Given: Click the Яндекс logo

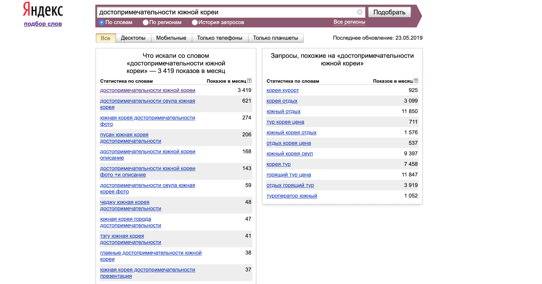Looking at the screenshot, I should tap(43, 10).
